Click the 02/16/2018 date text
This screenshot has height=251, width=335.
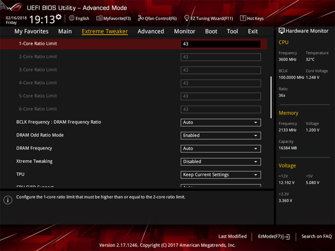pyautogui.click(x=16, y=18)
